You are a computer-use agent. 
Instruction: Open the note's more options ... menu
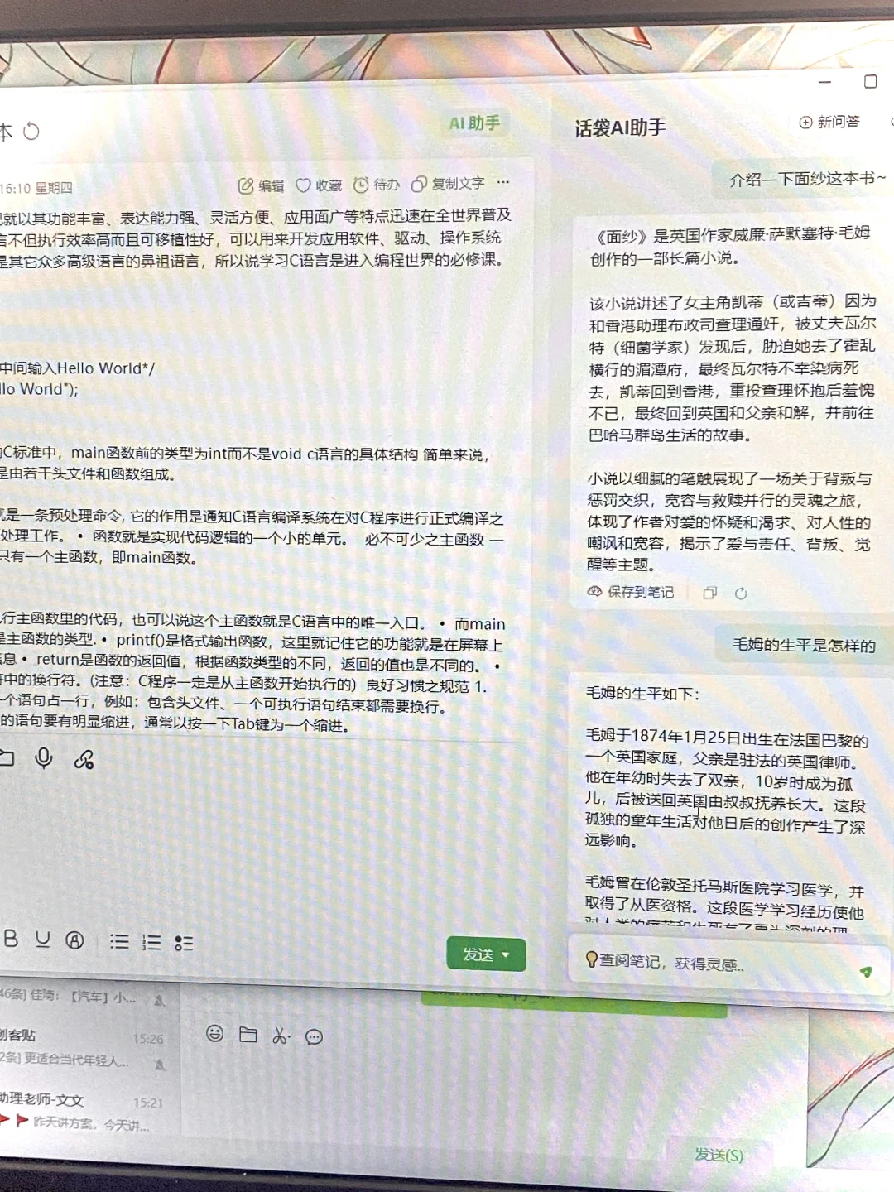point(502,183)
